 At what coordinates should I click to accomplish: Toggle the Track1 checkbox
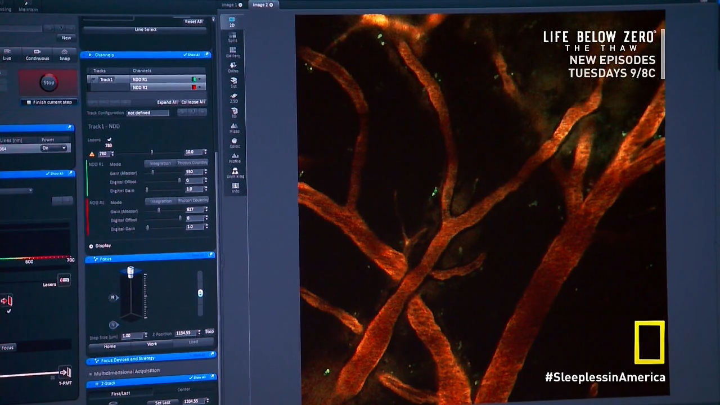coord(94,80)
